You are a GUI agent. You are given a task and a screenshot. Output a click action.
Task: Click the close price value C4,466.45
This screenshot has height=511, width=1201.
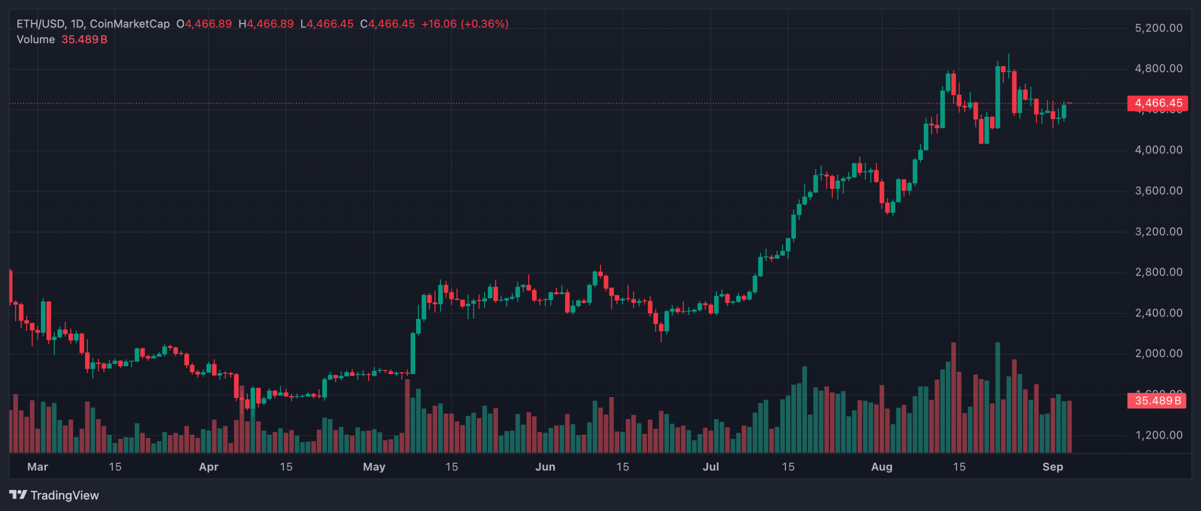388,24
